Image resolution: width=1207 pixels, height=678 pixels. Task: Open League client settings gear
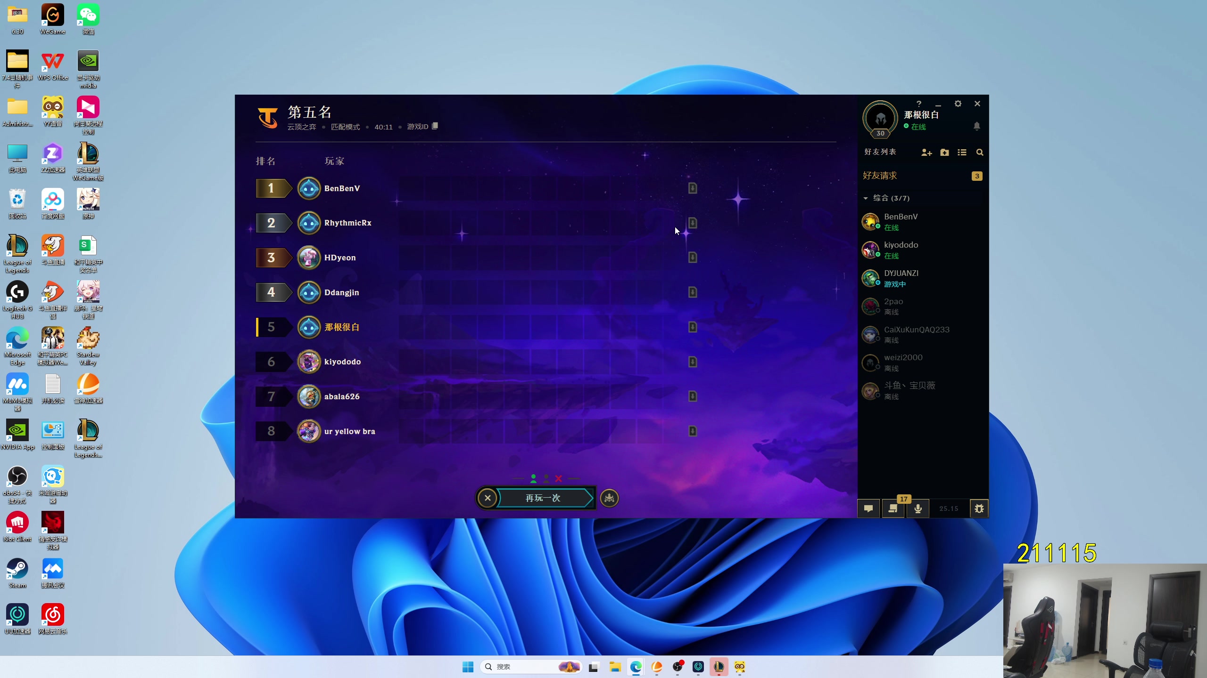(958, 104)
